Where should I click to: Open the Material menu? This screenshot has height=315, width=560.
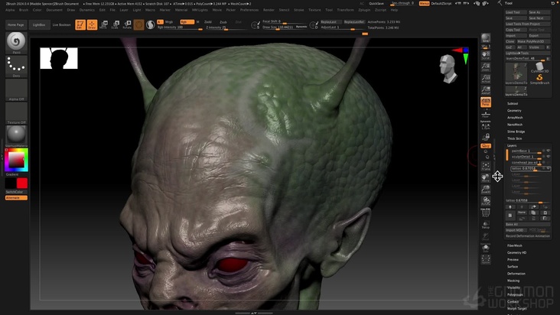(181, 10)
